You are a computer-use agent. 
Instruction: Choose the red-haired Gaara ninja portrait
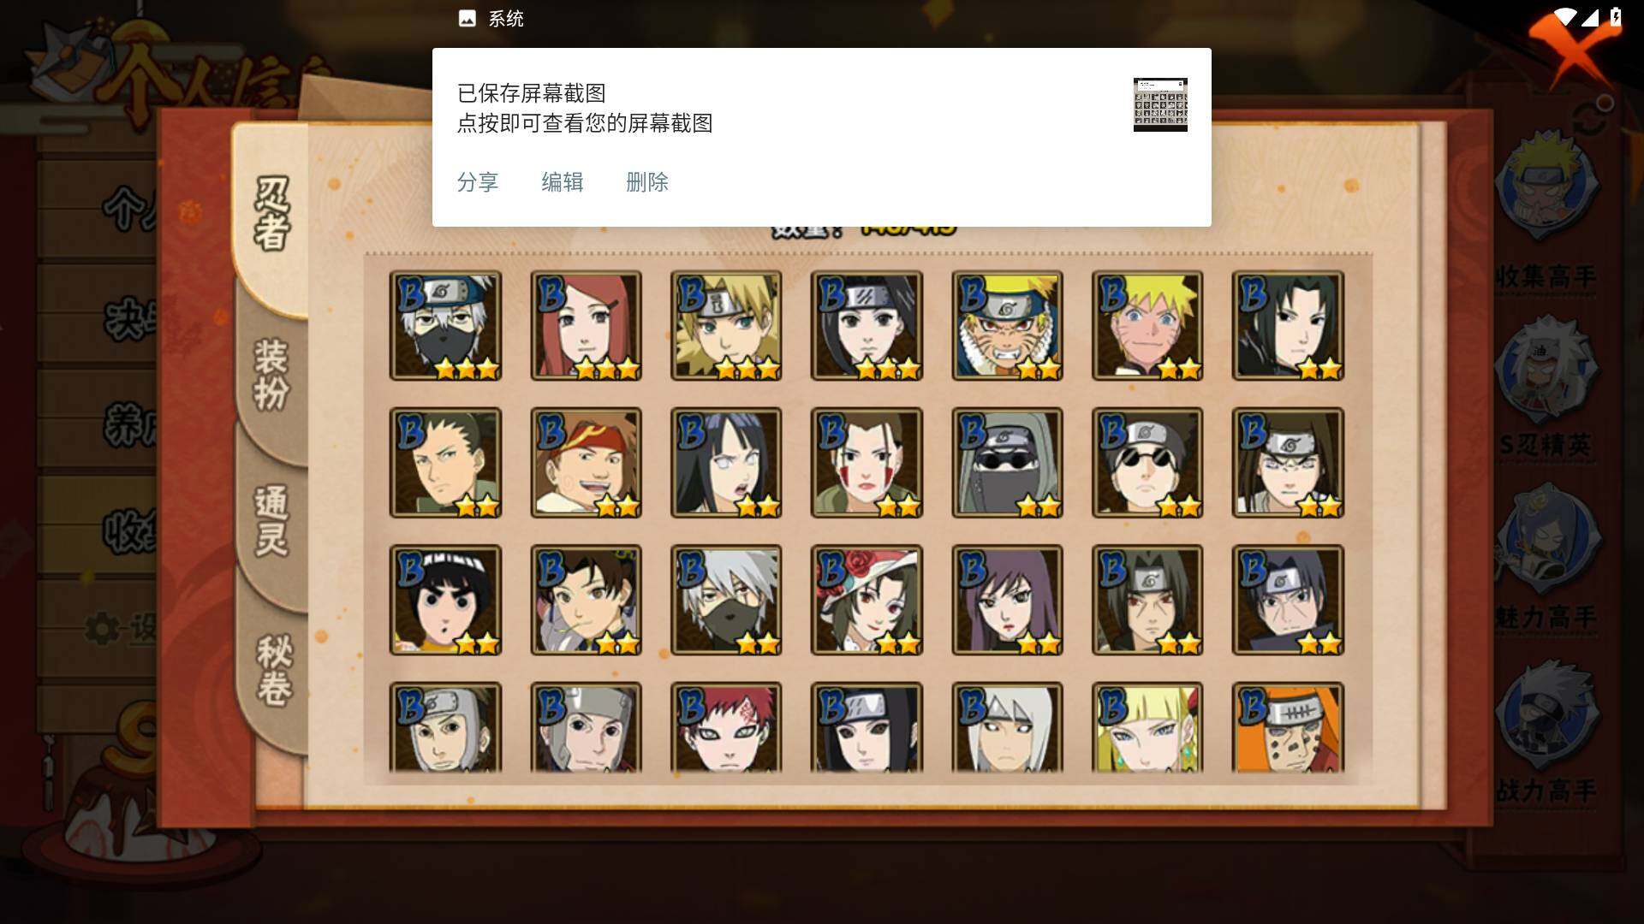pos(726,727)
